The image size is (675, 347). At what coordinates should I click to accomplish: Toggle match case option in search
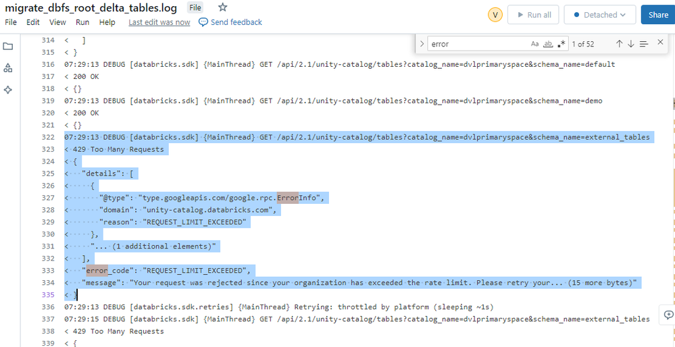pyautogui.click(x=535, y=44)
